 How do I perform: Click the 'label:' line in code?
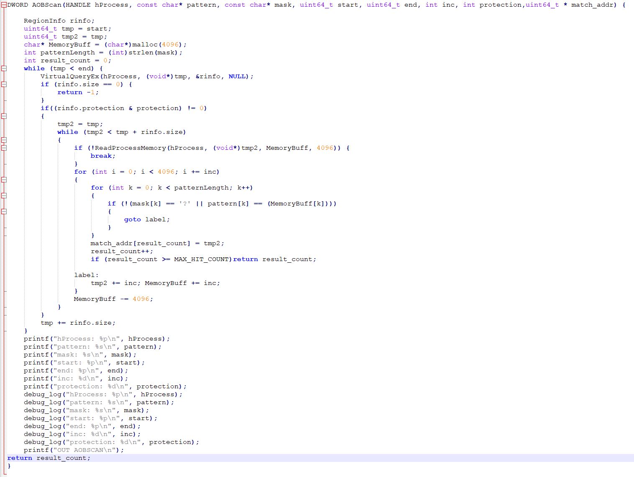[86, 275]
